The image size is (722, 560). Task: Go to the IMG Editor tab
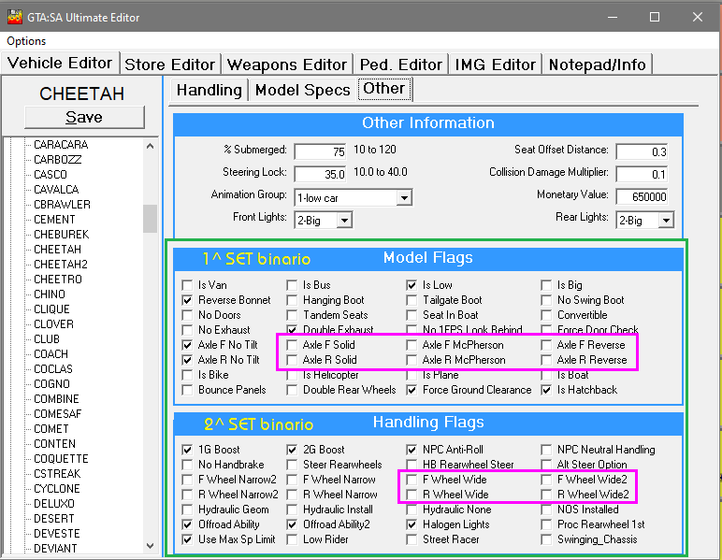(495, 65)
